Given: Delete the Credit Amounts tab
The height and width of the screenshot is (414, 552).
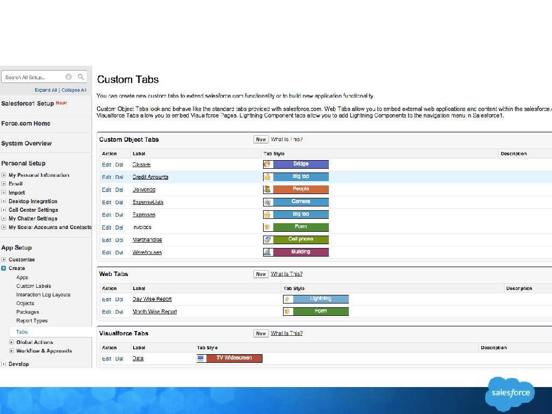Looking at the screenshot, I should (119, 177).
